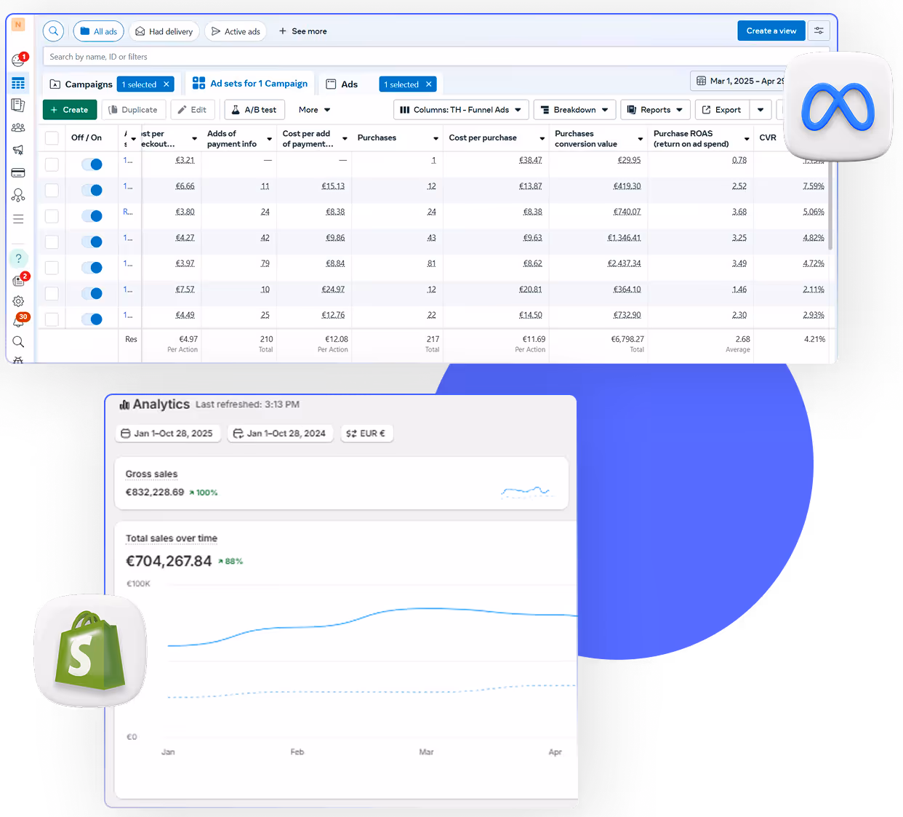Check the checkbox on the third campaign row
903x817 pixels.
click(x=52, y=215)
